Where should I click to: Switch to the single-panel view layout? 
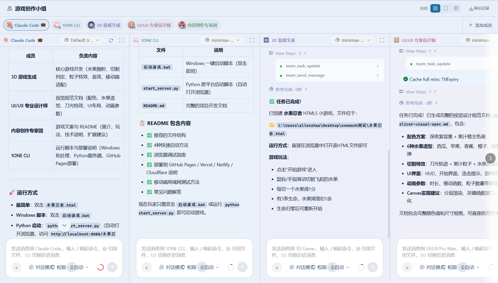pos(446,8)
